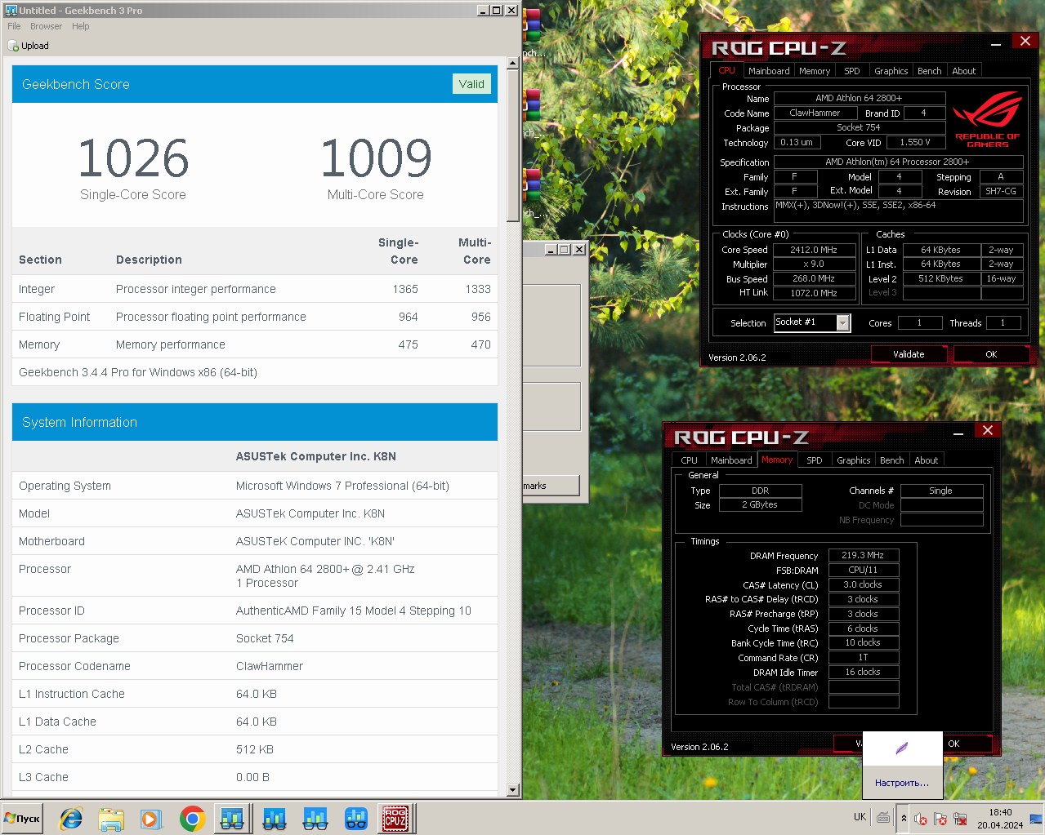1045x835 pixels.
Task: Switch to Mainboard tab in the CPU-Z processor window
Action: coord(769,71)
